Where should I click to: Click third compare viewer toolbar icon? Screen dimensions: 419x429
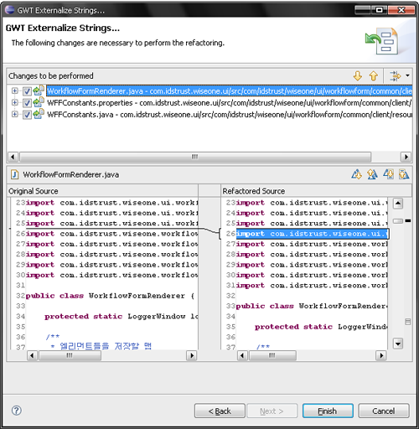(388, 174)
